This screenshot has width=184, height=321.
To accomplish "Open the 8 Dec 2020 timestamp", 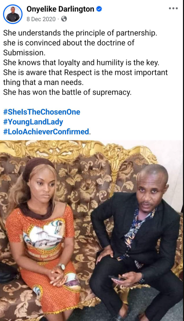I will tap(41, 19).
